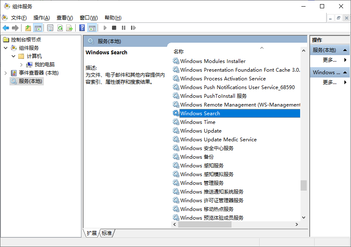Toggle Show/Hide Console Tree toolbar icon

(38, 28)
